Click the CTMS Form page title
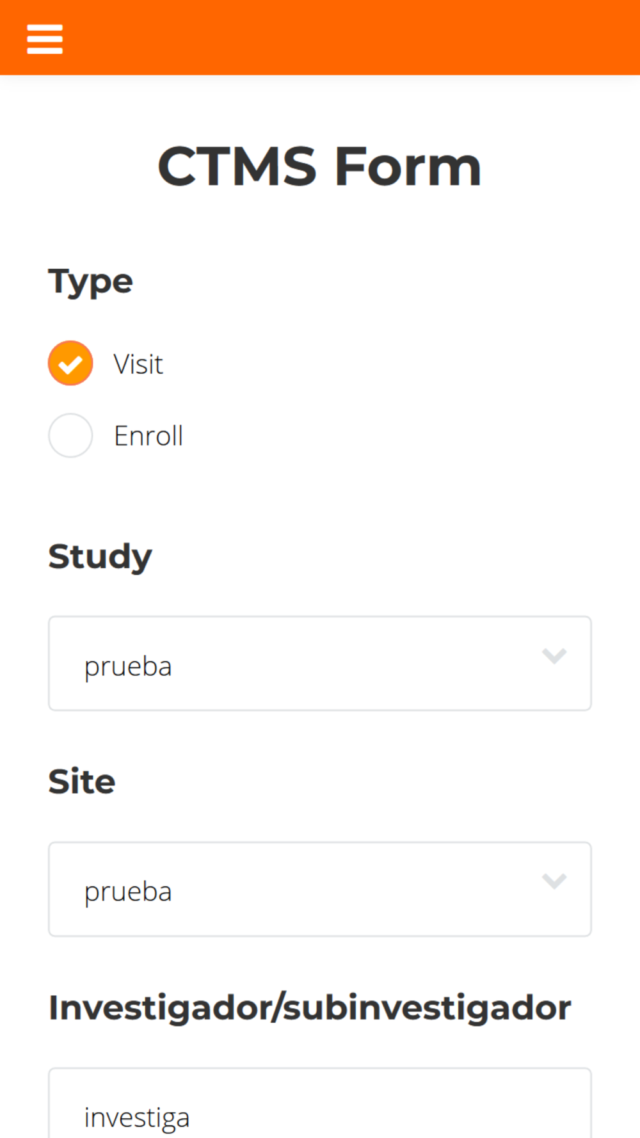Screen dimensions: 640x1138 (x=319, y=166)
